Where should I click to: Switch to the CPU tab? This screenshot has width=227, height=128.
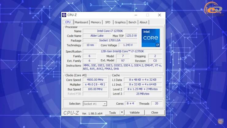[x=68, y=22]
